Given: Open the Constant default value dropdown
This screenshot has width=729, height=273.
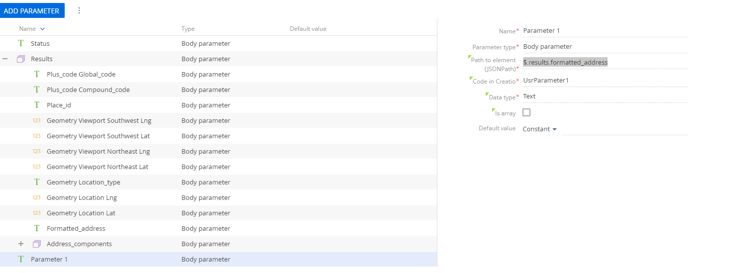Looking at the screenshot, I should pyautogui.click(x=540, y=129).
